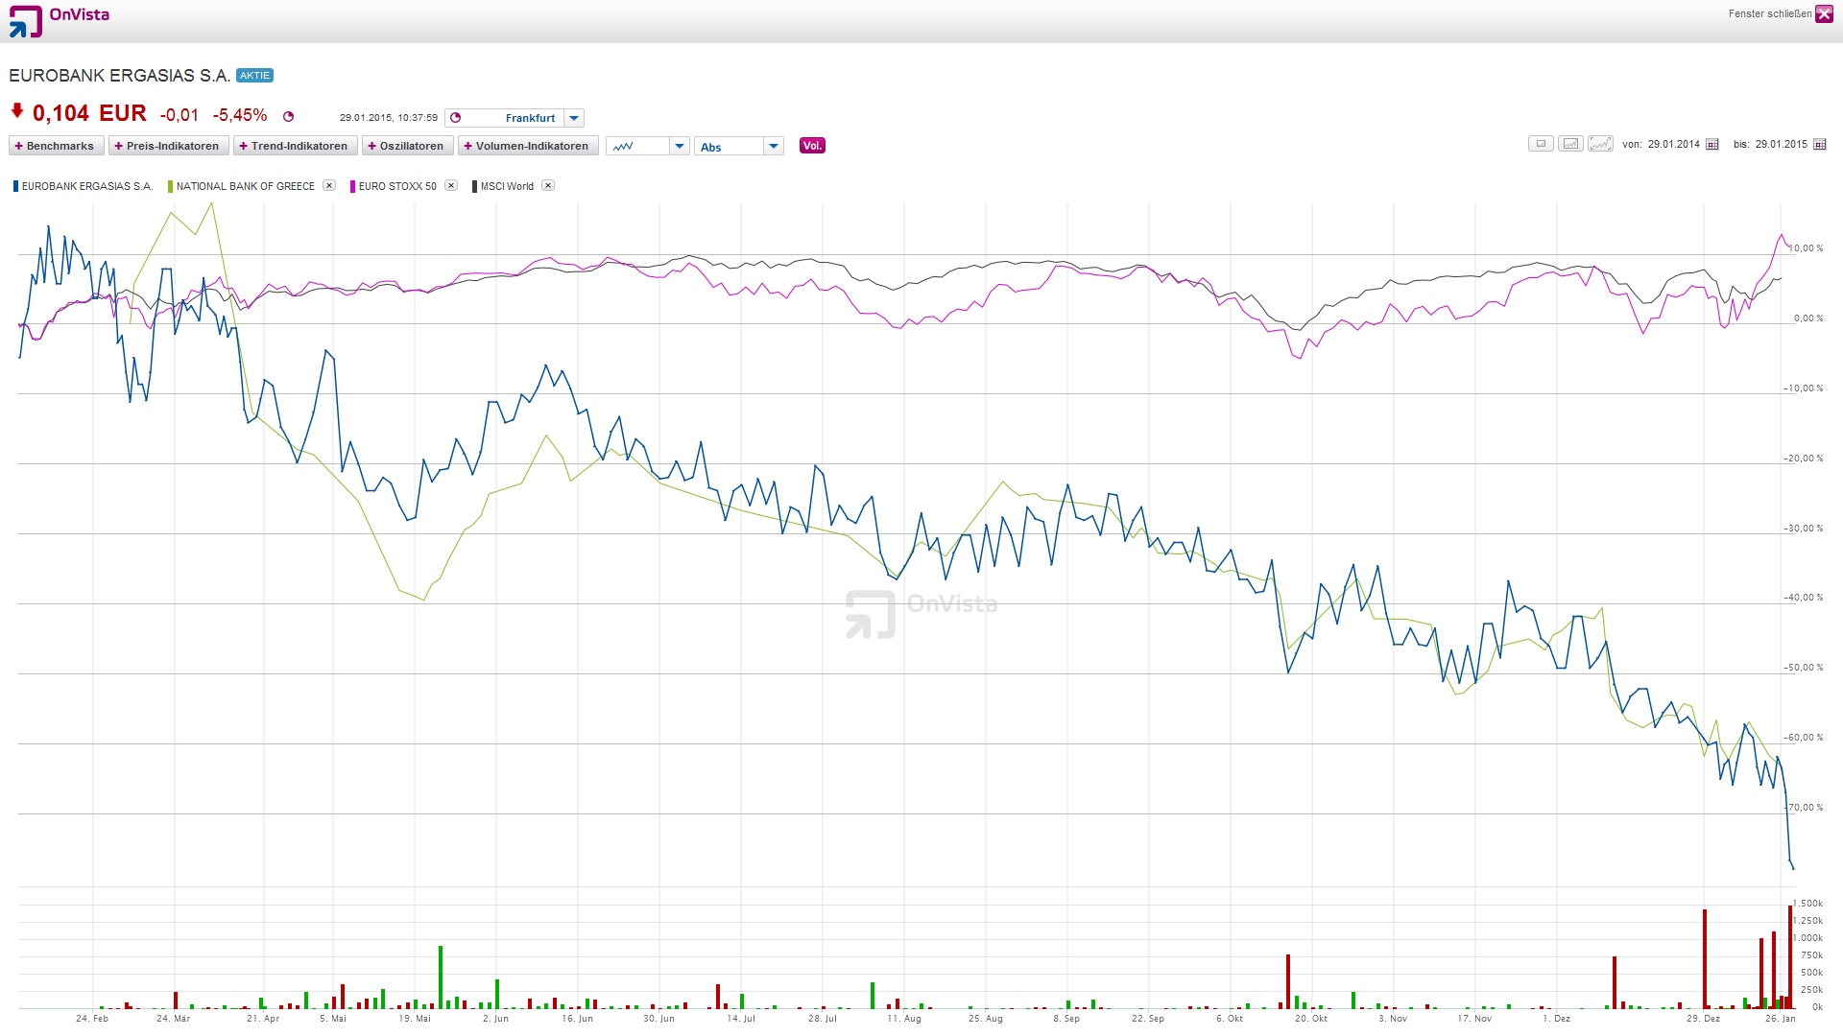Click the blue EUROBANK ERGASIAS legend swatch
1843x1036 pixels.
pos(15,186)
